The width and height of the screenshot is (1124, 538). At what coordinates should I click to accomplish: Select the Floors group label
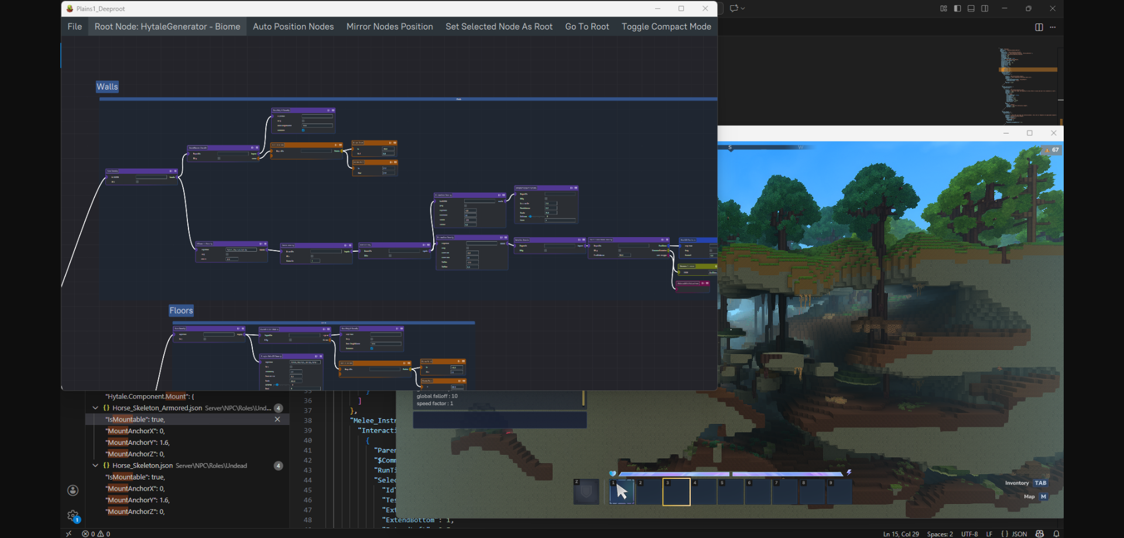tap(181, 311)
